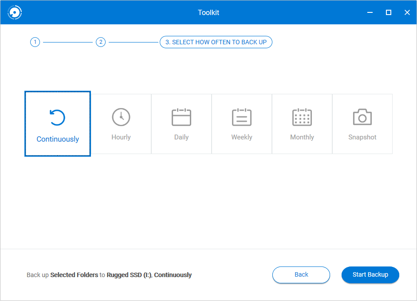417x301 pixels.
Task: Go to wizard step 1
Action: click(35, 42)
